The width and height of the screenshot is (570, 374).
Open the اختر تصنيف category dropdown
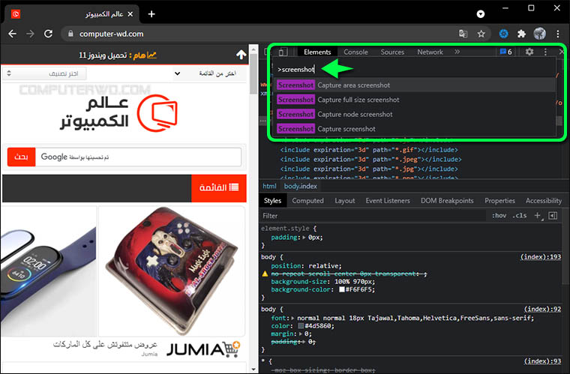click(x=44, y=73)
